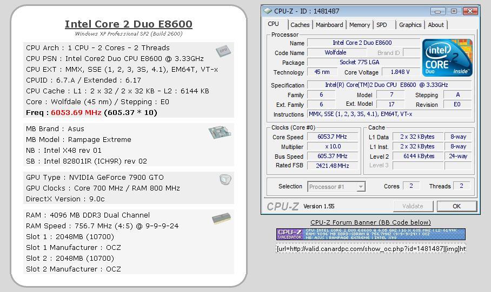The image size is (491, 292).
Task: Click the RAM Speed : 756.7 MHz line
Action: (102, 226)
